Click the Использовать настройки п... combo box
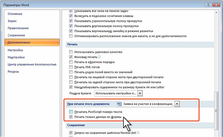Image resolution: width=223 pixels, height=137 pixels. pyautogui.click(x=118, y=93)
